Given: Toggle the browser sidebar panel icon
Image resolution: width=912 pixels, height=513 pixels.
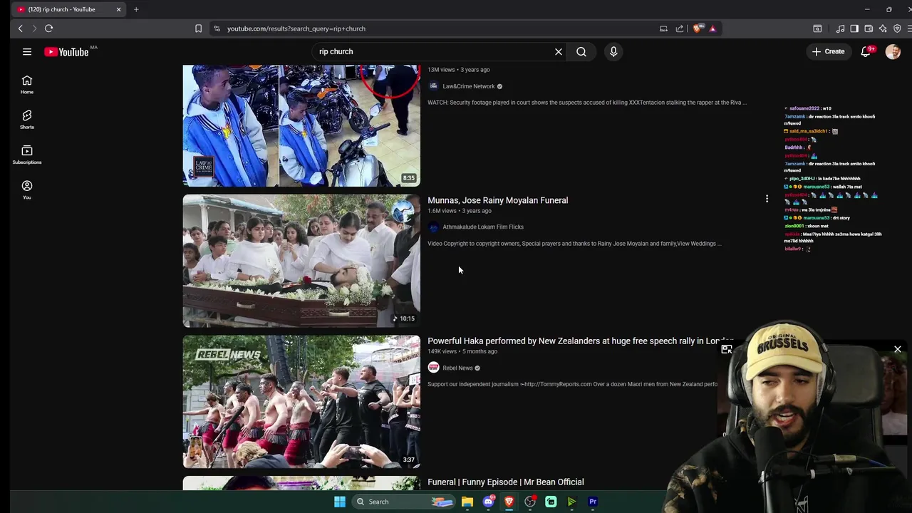Looking at the screenshot, I should click(x=854, y=28).
